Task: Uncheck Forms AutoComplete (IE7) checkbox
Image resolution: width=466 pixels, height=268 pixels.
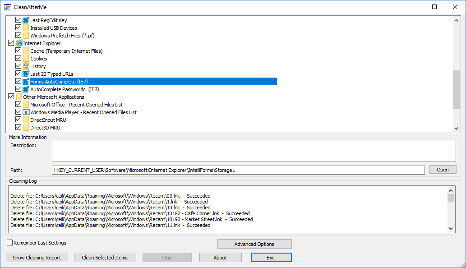Action: click(x=18, y=81)
